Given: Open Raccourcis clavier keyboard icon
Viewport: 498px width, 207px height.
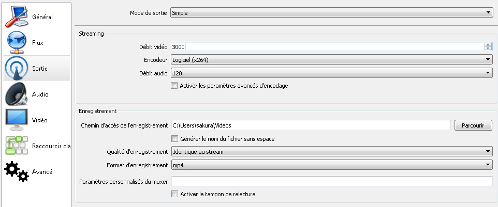Looking at the screenshot, I should 17,146.
